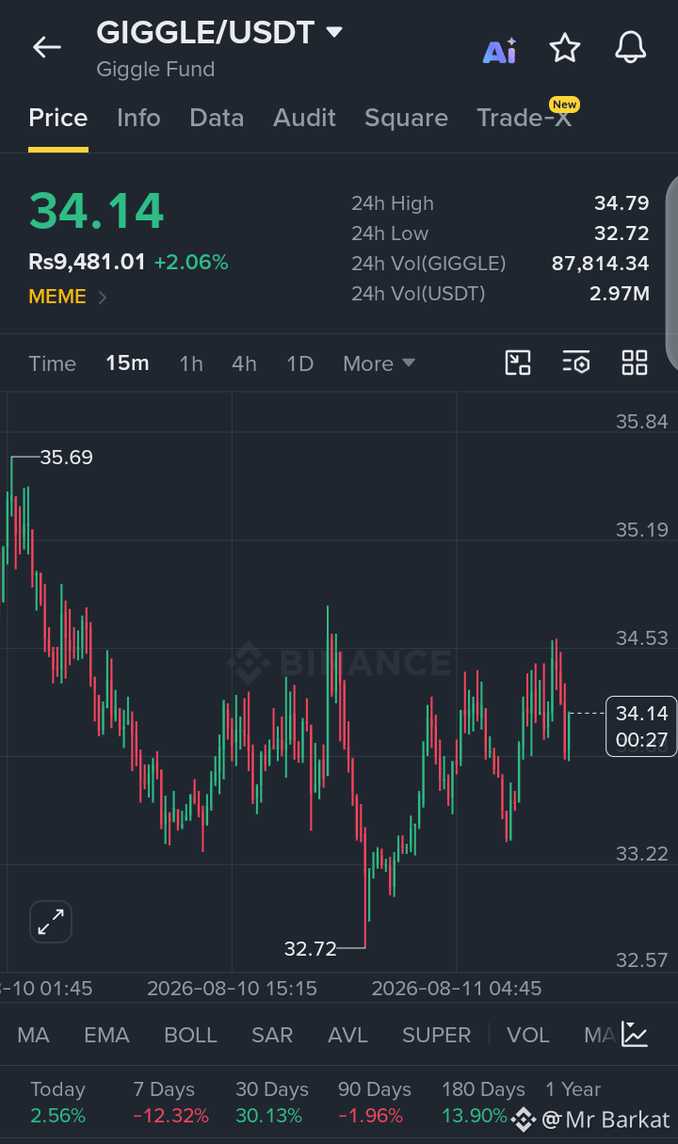Tap the large 34.14 price

coord(96,210)
